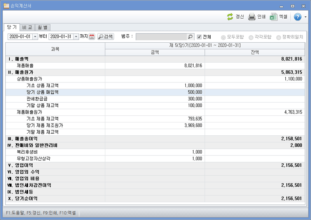Open the end date 2020-01-31 dropdown

pyautogui.click(x=76, y=37)
